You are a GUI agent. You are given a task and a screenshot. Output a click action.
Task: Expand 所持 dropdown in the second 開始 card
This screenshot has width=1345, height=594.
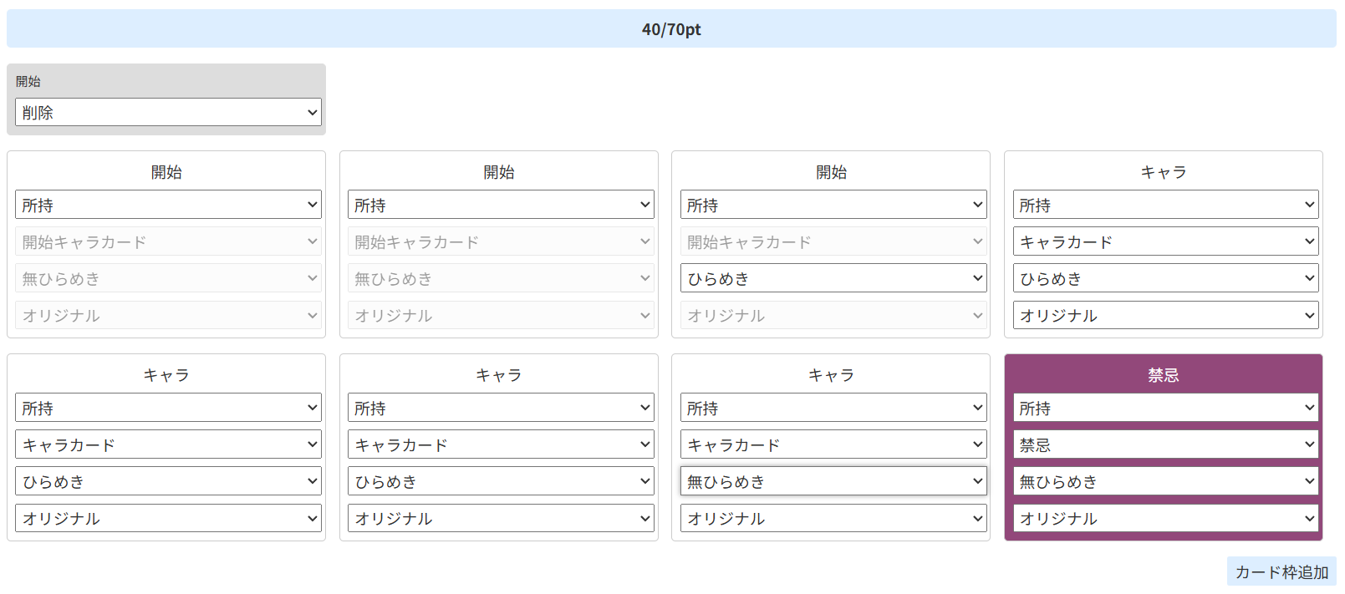[x=500, y=206]
